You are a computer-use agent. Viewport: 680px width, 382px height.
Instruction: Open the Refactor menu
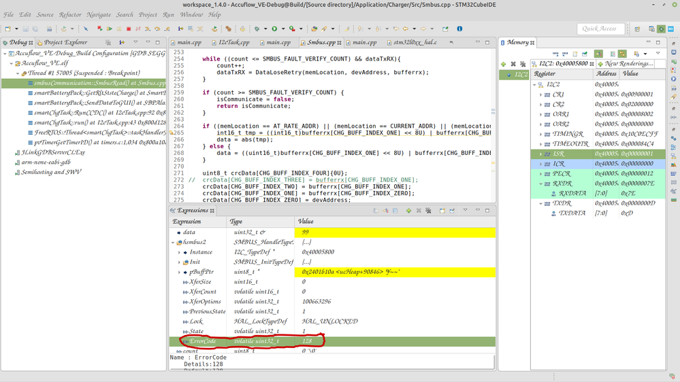[x=69, y=14]
